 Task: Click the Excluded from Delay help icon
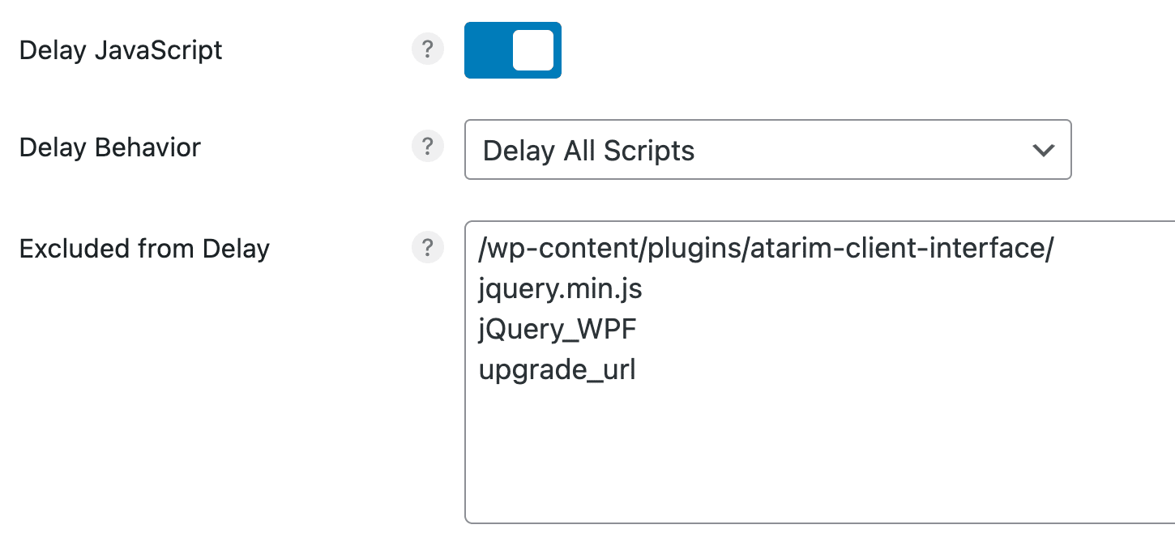click(x=427, y=248)
